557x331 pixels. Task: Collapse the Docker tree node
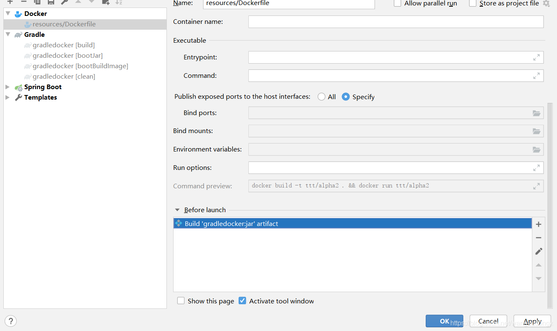[8, 14]
